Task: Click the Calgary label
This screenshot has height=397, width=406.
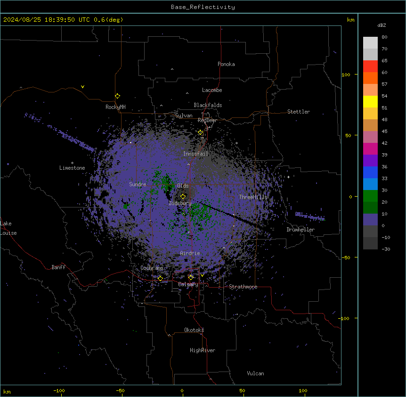Action: click(x=188, y=284)
